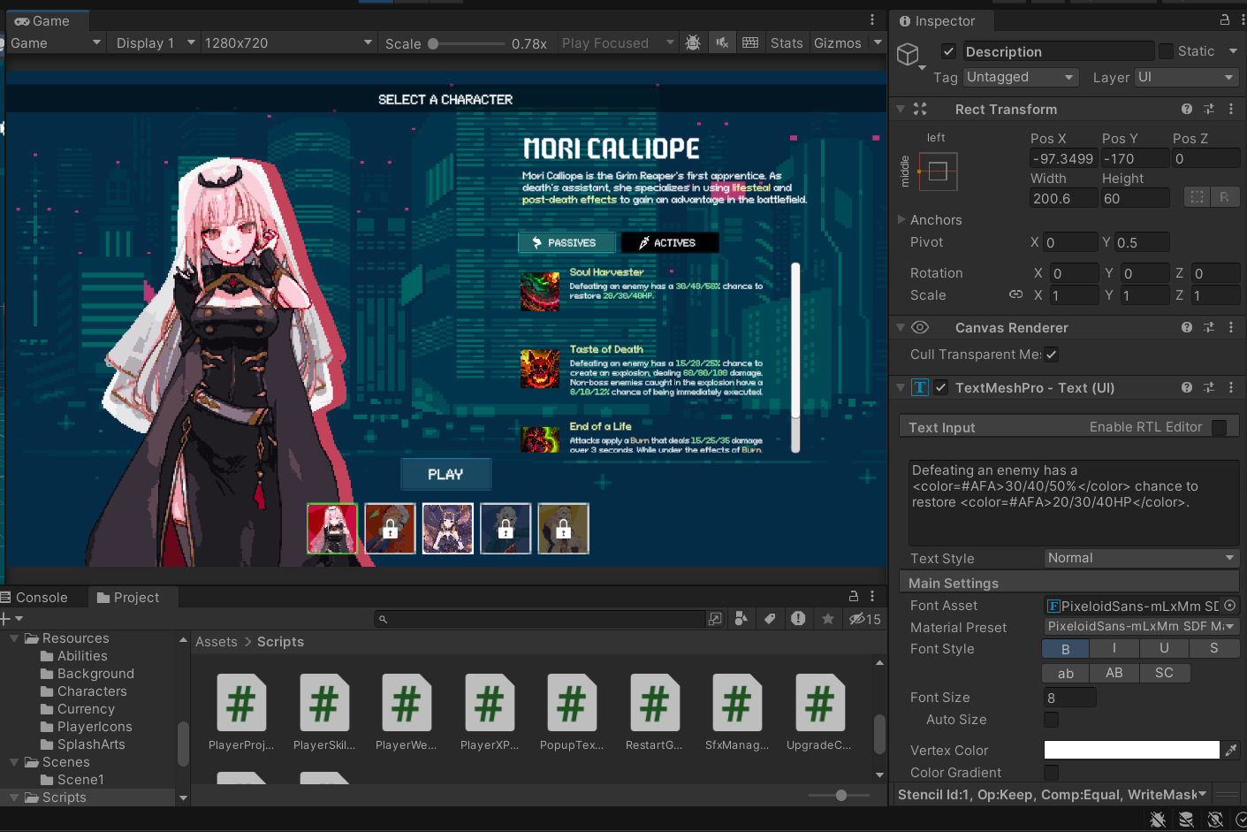Click the Open in Search icon in Project
Image resolution: width=1247 pixels, height=832 pixels.
(715, 619)
